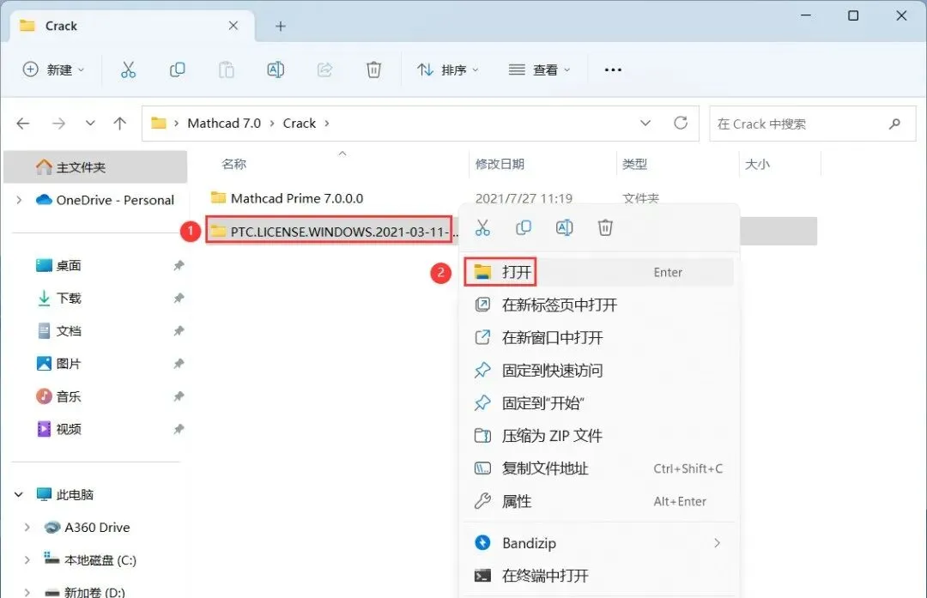
Task: Choose 属性 in the context menu
Action: coord(598,501)
